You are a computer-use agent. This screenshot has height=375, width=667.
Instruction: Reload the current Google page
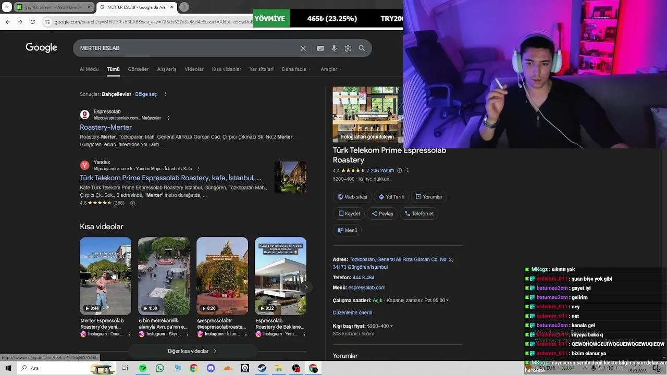point(33,22)
